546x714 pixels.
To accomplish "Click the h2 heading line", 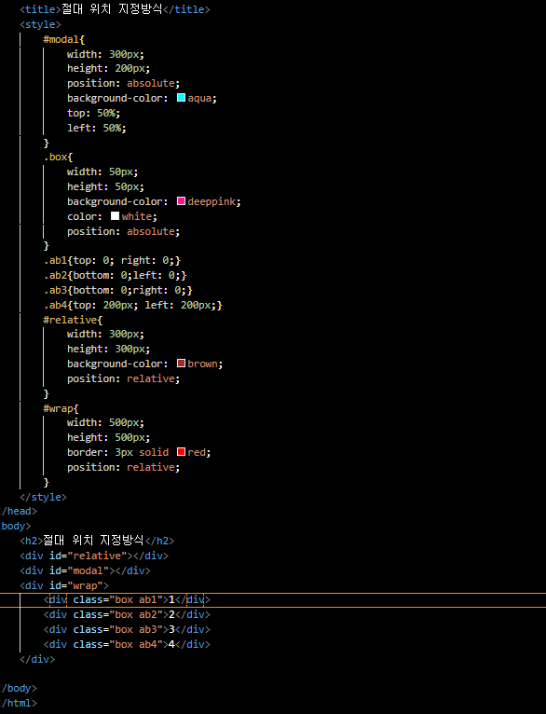I will pos(97,541).
